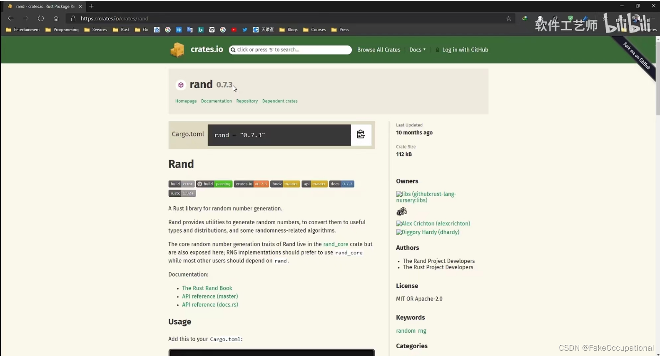The height and width of the screenshot is (356, 660).
Task: Open the Courses bookmarks folder
Action: point(314,30)
